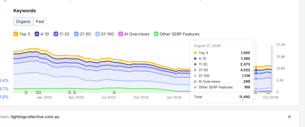The width and height of the screenshot is (305, 127).
Task: Click the 21.2K y-axis label
Action: 281,45
